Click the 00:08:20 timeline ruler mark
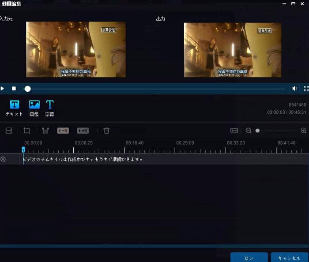The width and height of the screenshot is (309, 262). tap(83, 143)
